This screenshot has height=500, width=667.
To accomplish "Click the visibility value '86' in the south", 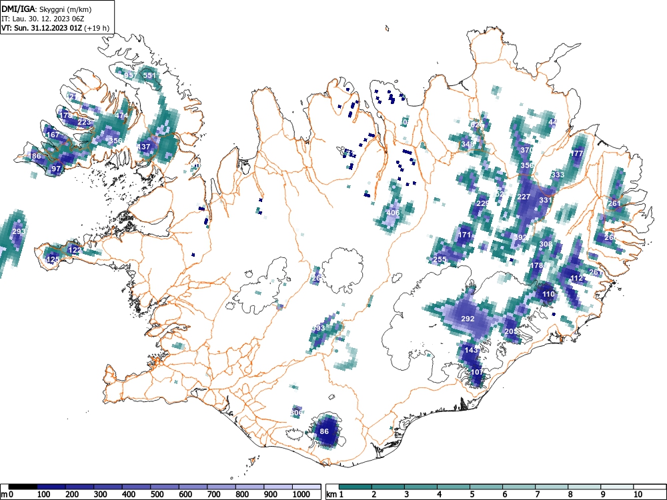I will tap(324, 431).
